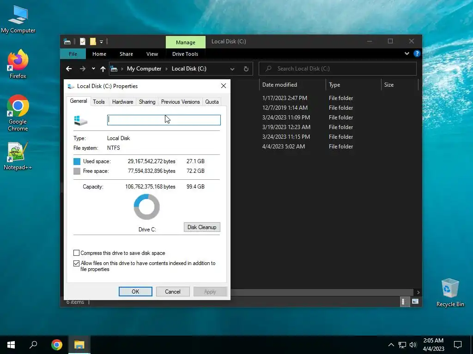Select the General tab
Viewport: 473px width, 354px height.
click(x=79, y=101)
